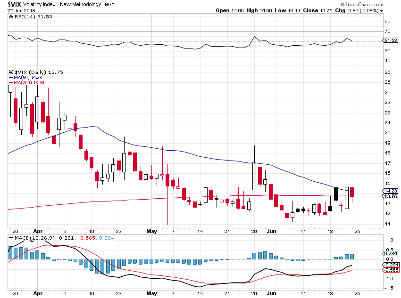Image resolution: width=401 pixels, height=298 pixels.
Task: Click the Low 13.11 value
Action: point(287,10)
